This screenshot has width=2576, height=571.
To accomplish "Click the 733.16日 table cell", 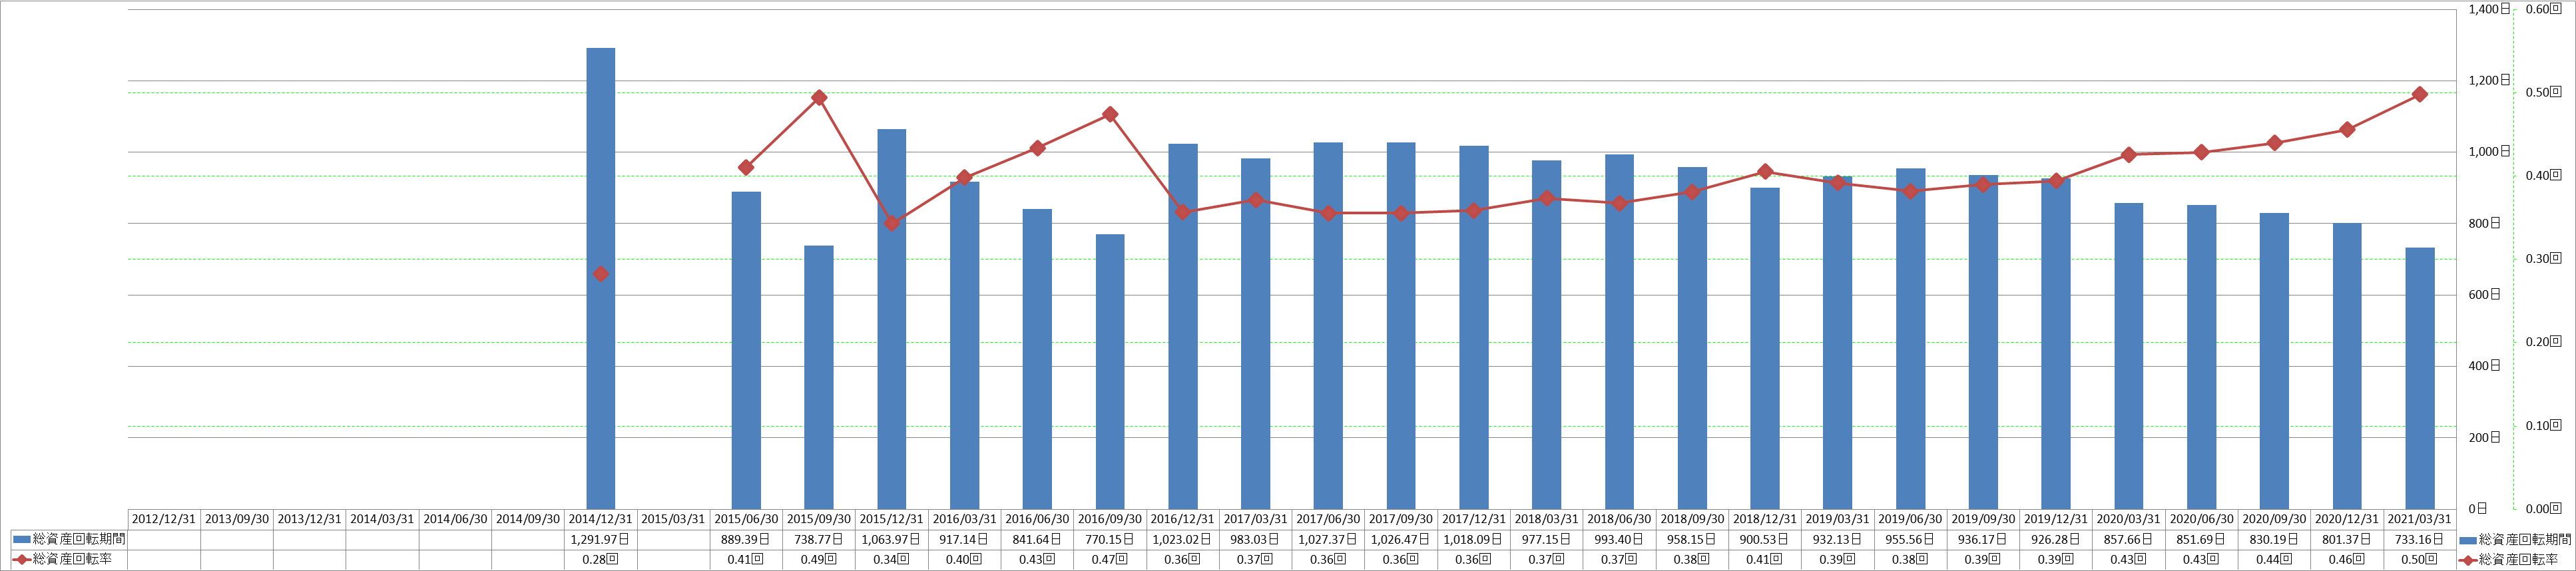I will coord(2419,539).
